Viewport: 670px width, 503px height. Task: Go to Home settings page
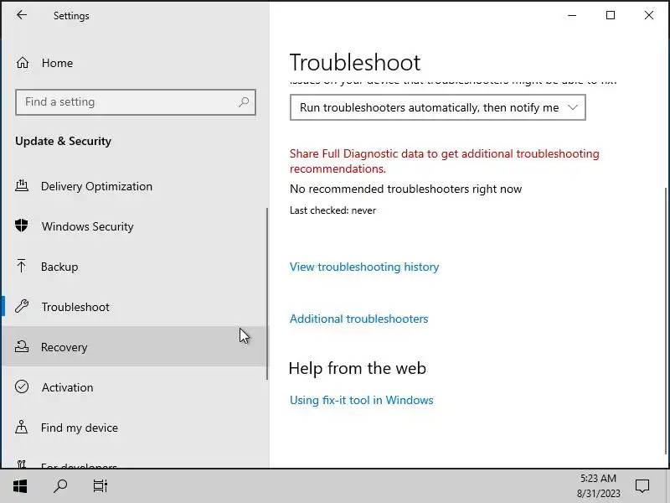135,63
